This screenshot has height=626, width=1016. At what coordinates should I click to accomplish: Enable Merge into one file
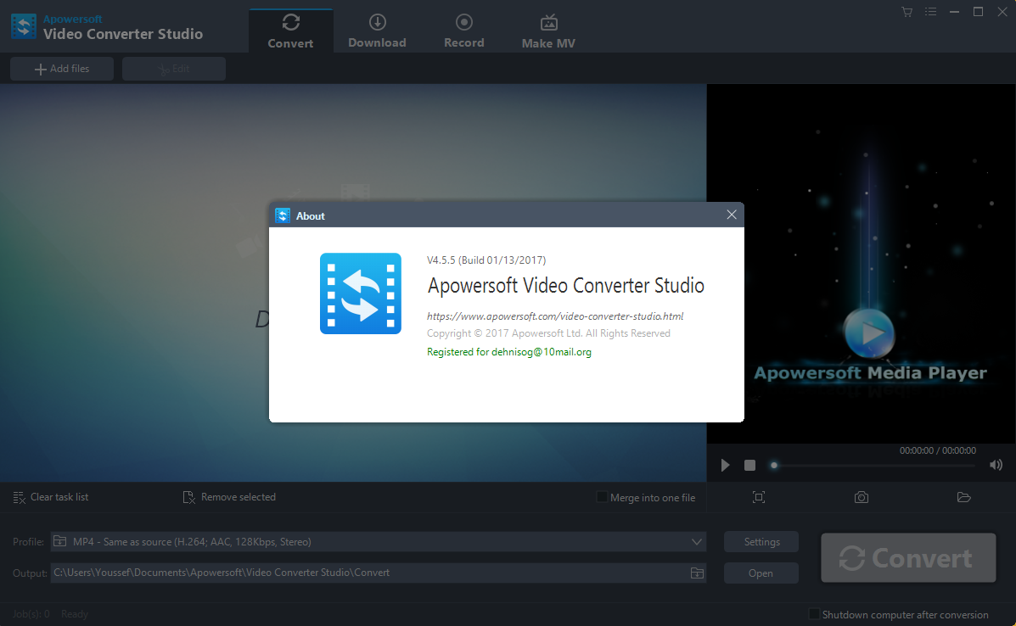pyautogui.click(x=602, y=497)
